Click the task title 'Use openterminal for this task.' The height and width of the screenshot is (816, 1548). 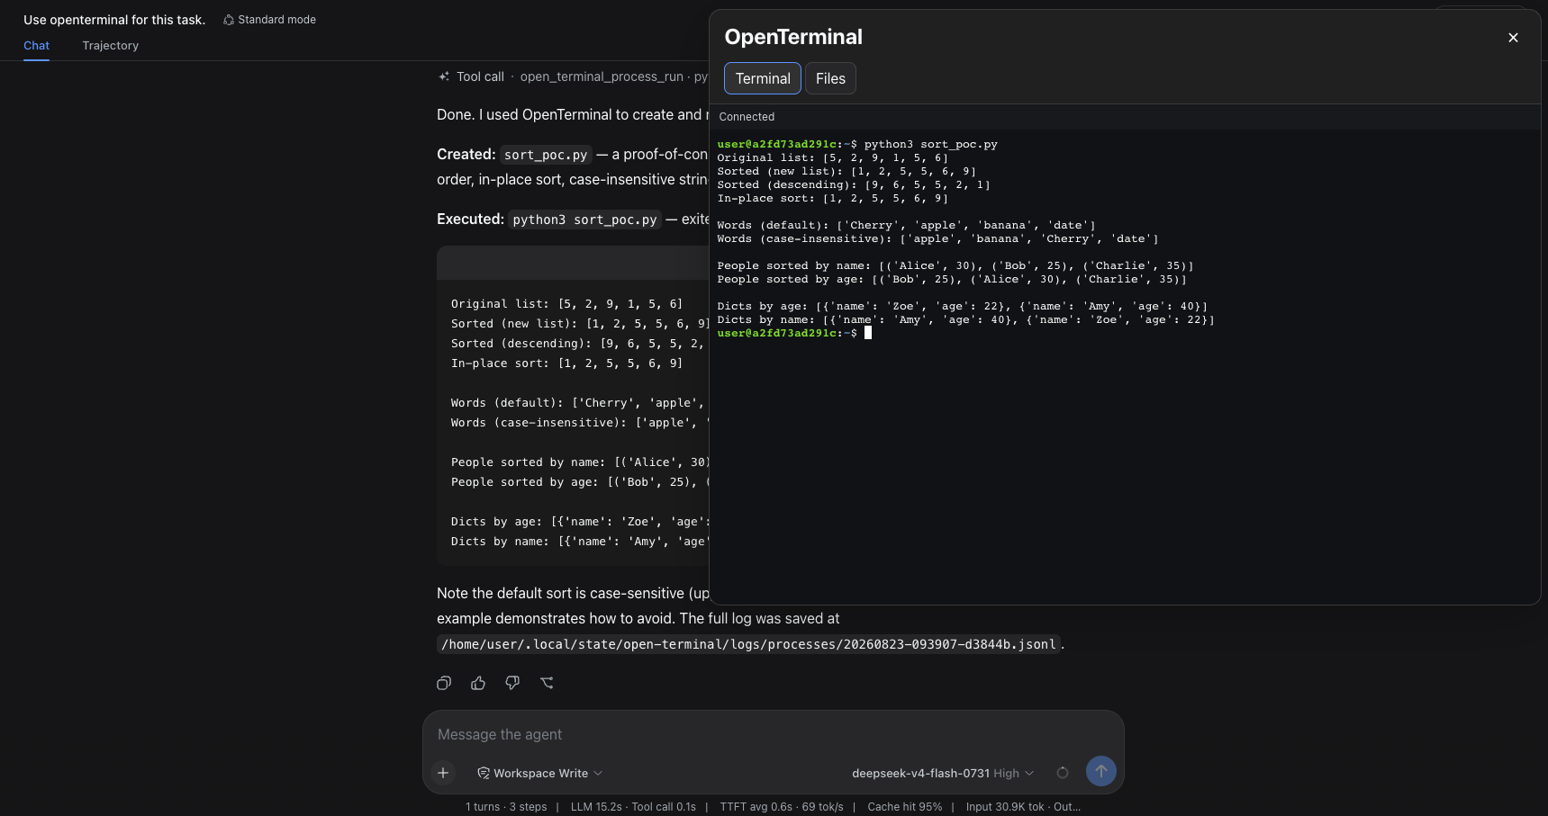[114, 20]
